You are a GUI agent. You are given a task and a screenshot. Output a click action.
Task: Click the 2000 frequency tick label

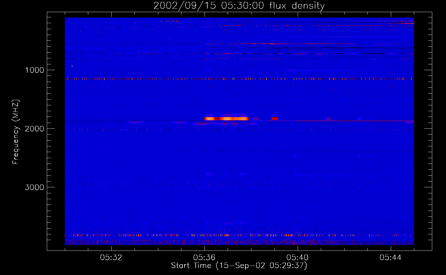(34, 129)
